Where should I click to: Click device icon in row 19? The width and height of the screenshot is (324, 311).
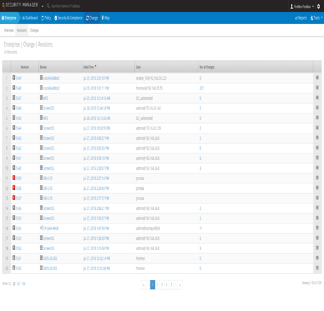(x=41, y=258)
